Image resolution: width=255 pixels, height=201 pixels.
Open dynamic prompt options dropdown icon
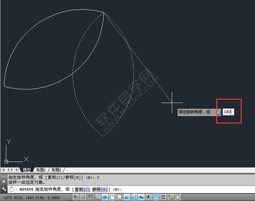pyautogui.click(x=218, y=113)
